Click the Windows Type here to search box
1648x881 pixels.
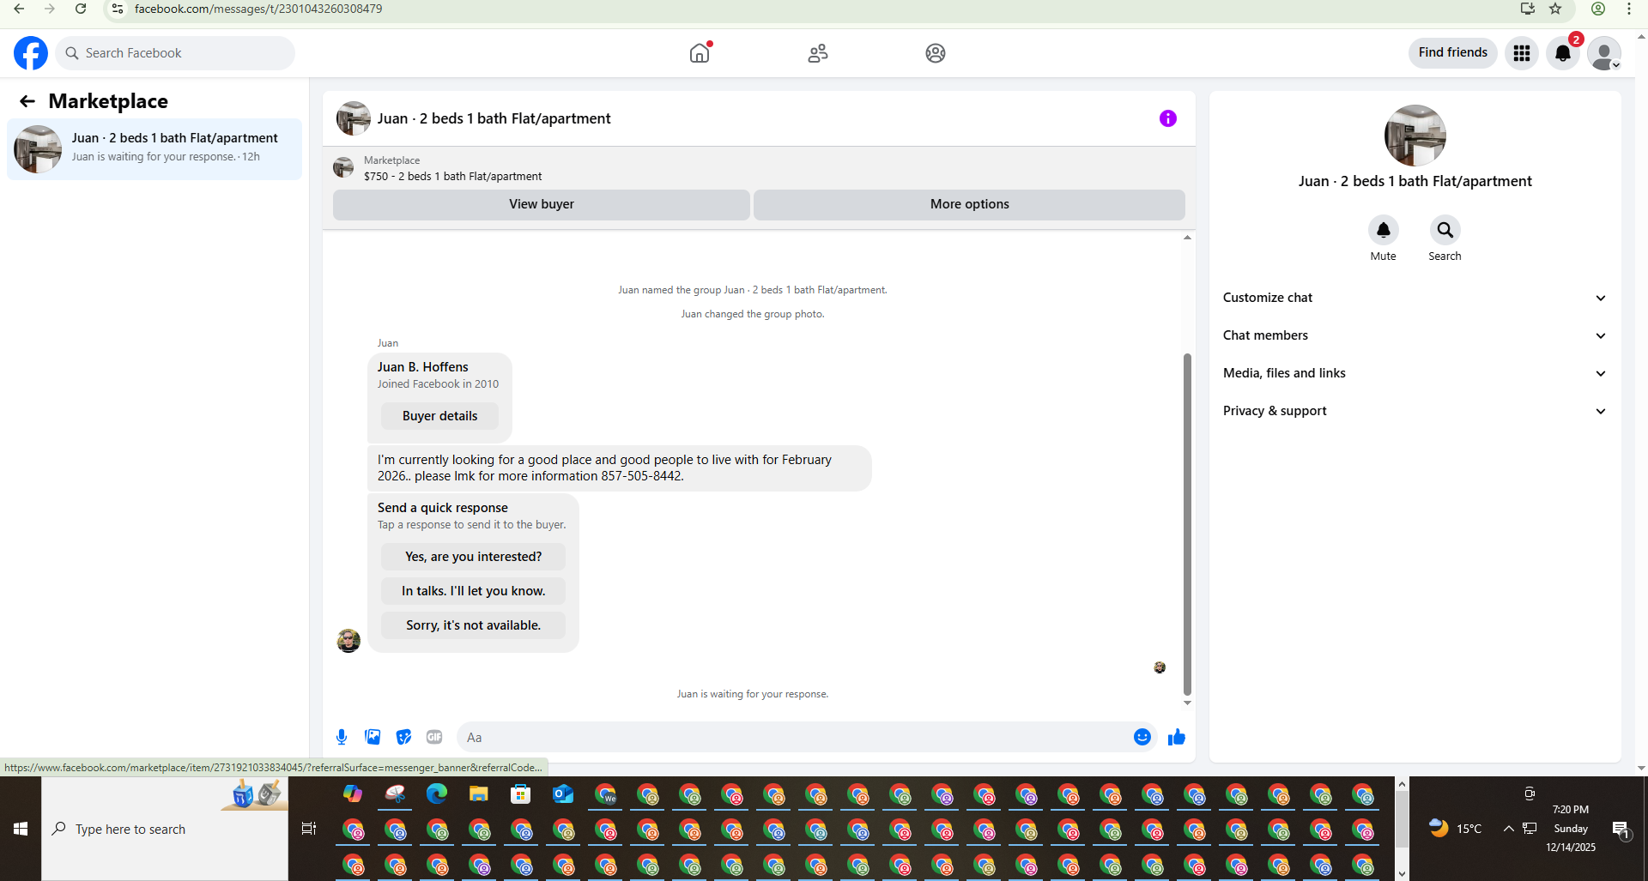165,829
